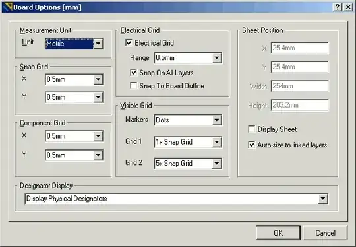This screenshot has width=356, height=247.
Task: Click the Grid 2 label
Action: 134,163
